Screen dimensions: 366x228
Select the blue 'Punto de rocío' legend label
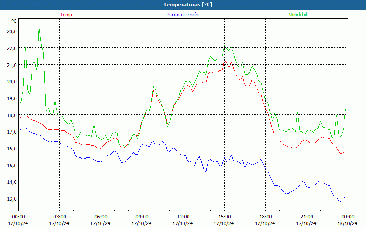pyautogui.click(x=182, y=15)
